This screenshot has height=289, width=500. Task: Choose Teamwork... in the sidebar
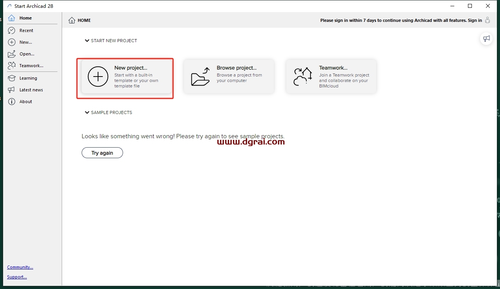31,66
